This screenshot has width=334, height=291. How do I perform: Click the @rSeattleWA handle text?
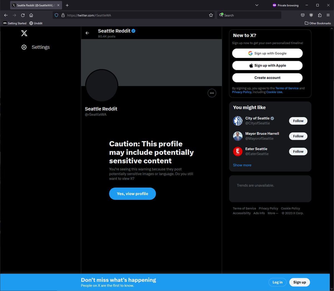tap(96, 115)
